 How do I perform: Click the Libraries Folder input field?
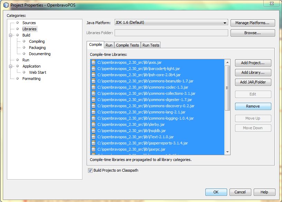tap(171, 33)
